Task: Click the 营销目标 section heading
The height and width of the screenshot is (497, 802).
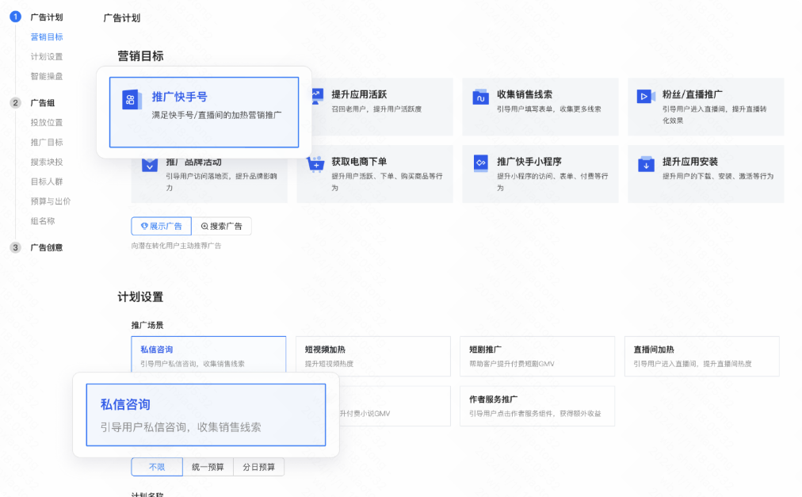Action: point(140,55)
